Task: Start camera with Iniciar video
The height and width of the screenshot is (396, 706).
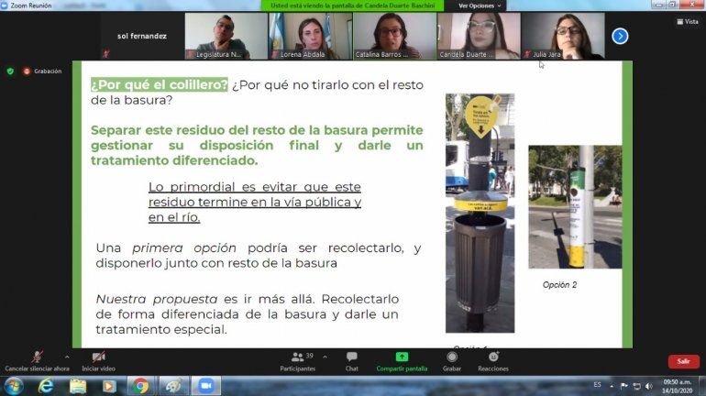Action: click(x=98, y=361)
